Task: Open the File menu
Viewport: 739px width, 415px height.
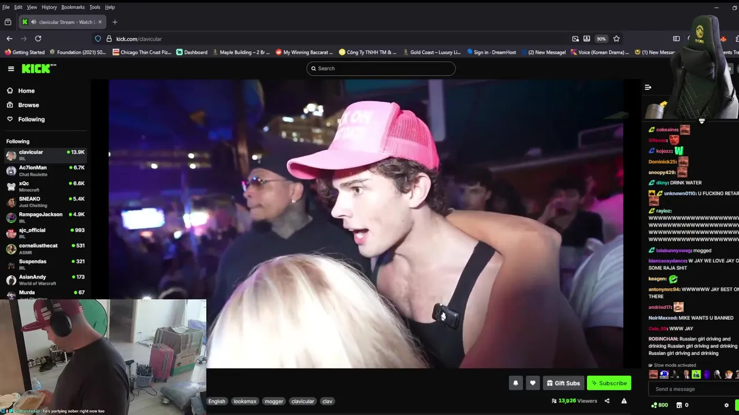Action: point(6,7)
